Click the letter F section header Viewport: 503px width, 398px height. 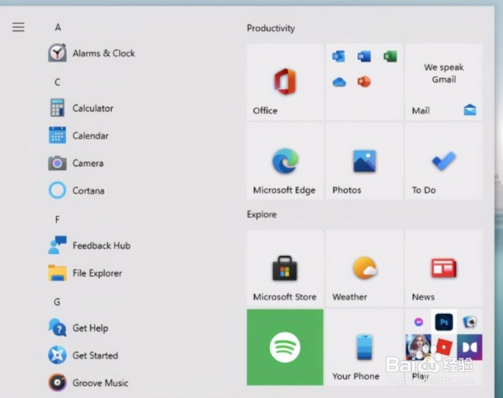(x=58, y=220)
